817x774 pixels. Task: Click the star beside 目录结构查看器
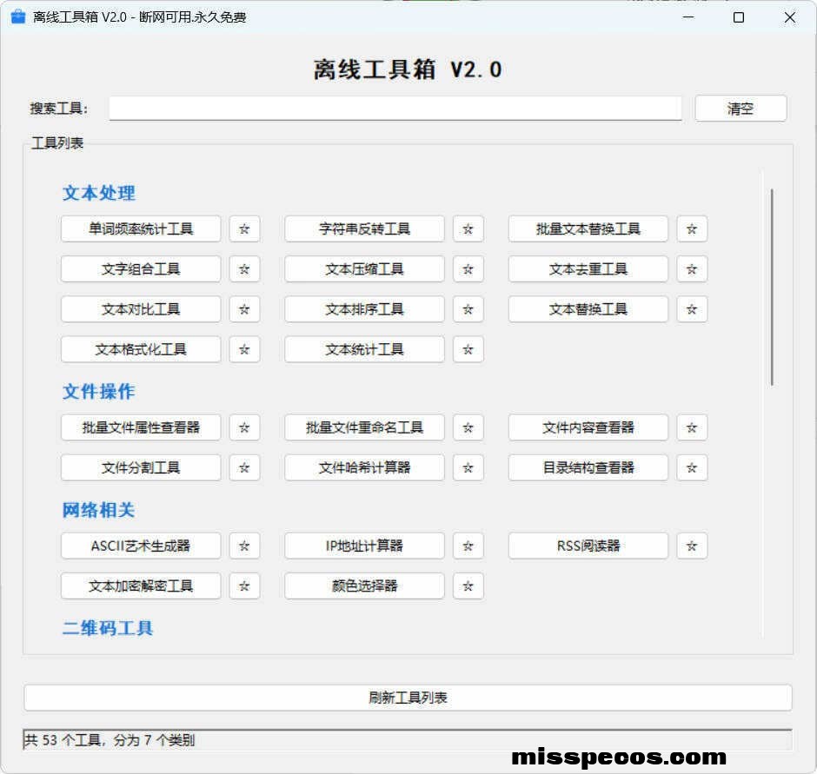coord(692,467)
